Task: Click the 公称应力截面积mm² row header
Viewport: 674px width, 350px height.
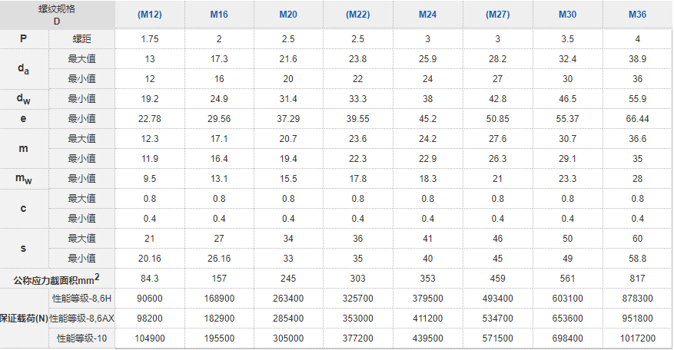Action: [x=58, y=278]
